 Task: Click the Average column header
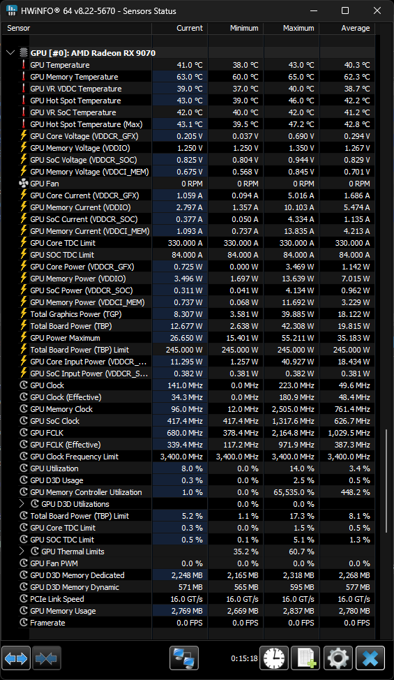click(x=347, y=28)
